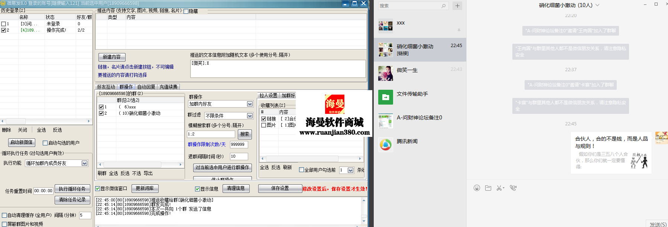
Task: Toggle checkbox for history login row 1
Action: pyautogui.click(x=4, y=24)
